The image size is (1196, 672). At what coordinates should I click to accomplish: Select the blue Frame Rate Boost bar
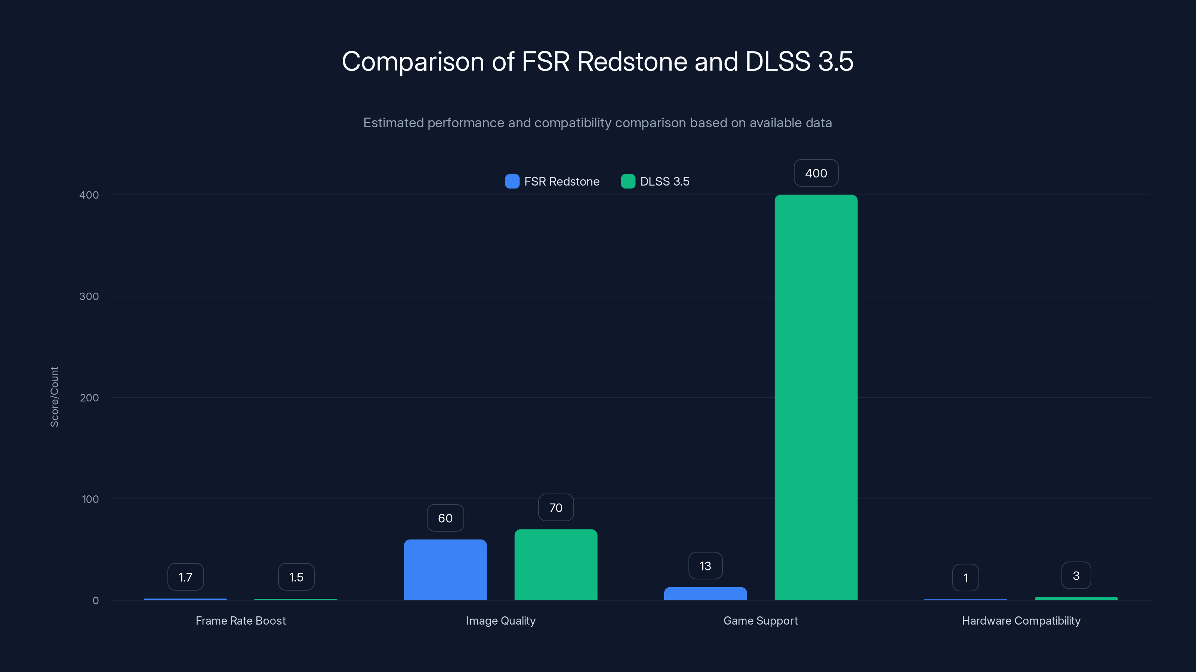pyautogui.click(x=185, y=599)
